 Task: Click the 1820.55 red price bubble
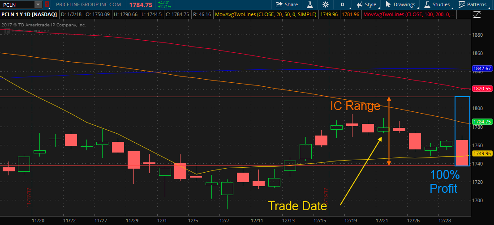pos(482,89)
